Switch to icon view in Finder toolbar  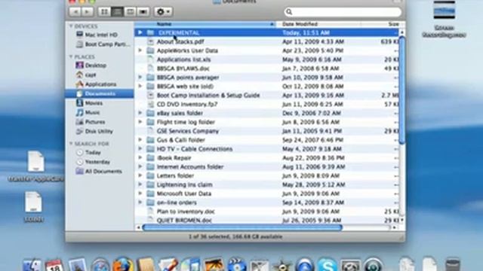[104, 12]
